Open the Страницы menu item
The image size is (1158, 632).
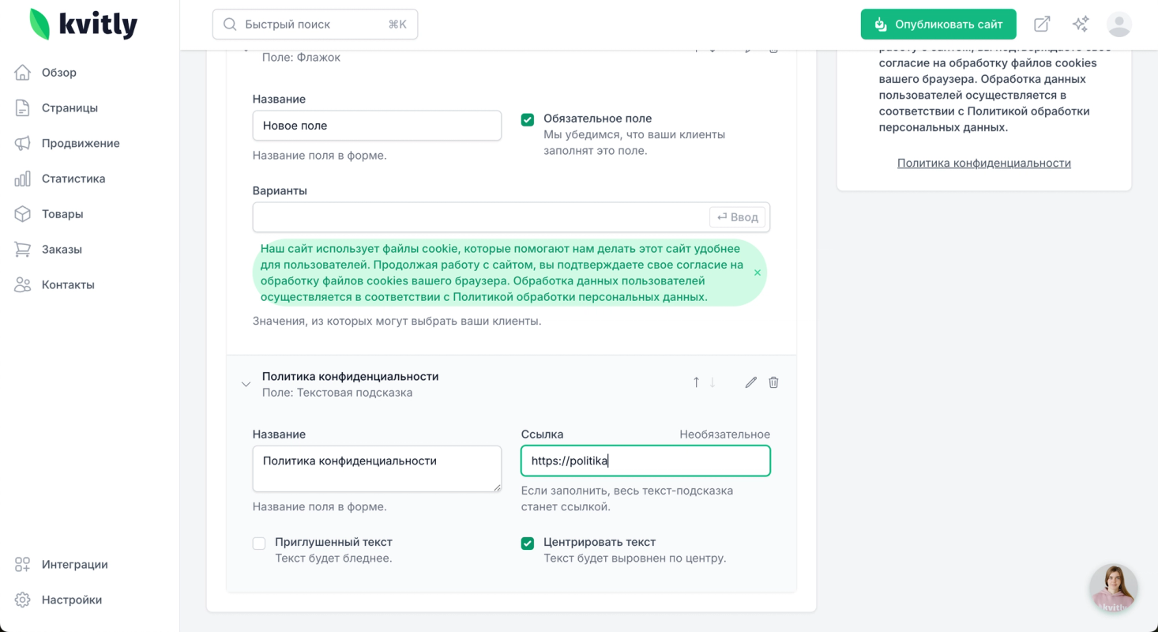coord(70,108)
